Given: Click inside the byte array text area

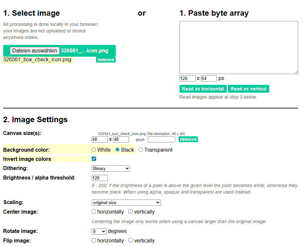Looking at the screenshot, I should point(238,47).
